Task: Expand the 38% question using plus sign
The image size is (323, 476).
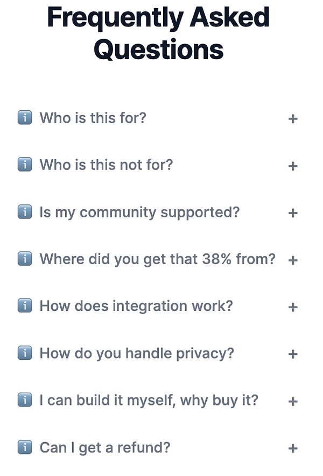Action: coord(293,260)
